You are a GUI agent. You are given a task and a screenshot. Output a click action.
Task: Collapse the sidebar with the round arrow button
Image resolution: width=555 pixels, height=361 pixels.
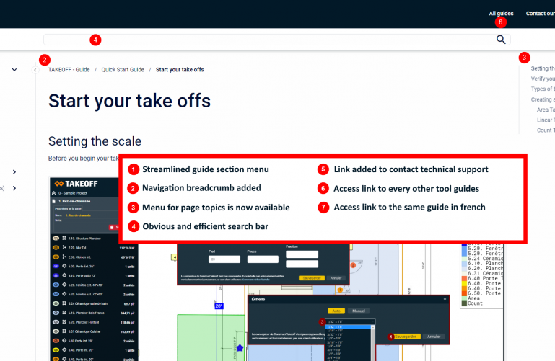pyautogui.click(x=35, y=70)
